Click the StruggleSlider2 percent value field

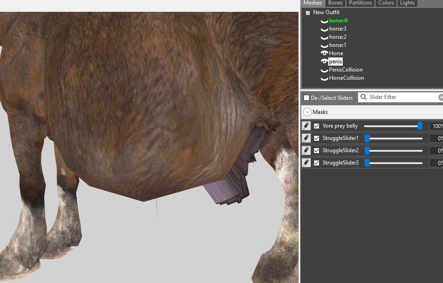(436, 150)
